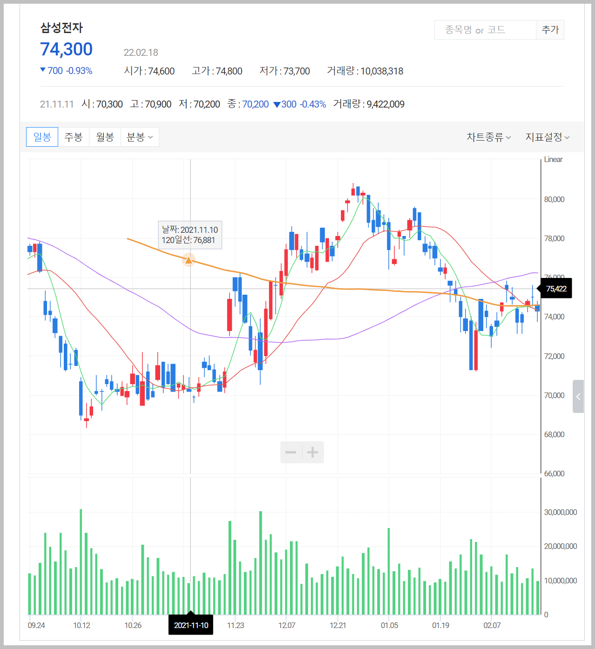
Task: Click the 80,000 price axis label
Action: point(554,199)
